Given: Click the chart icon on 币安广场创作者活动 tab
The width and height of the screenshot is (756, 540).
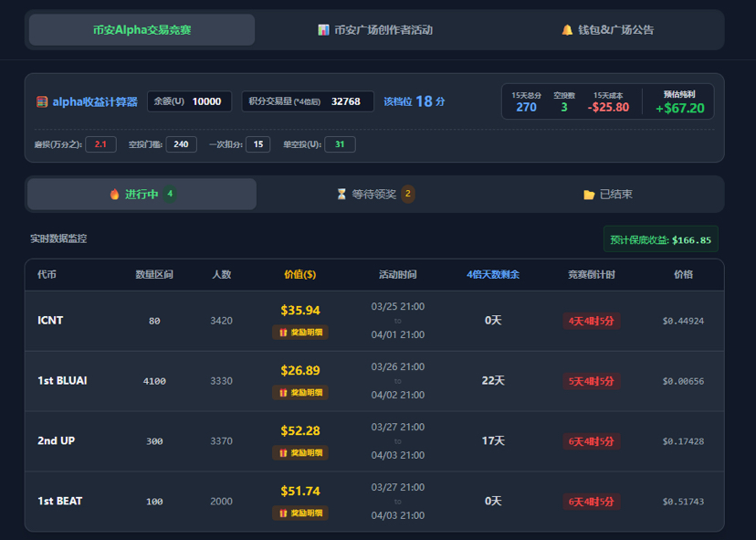Looking at the screenshot, I should point(323,30).
